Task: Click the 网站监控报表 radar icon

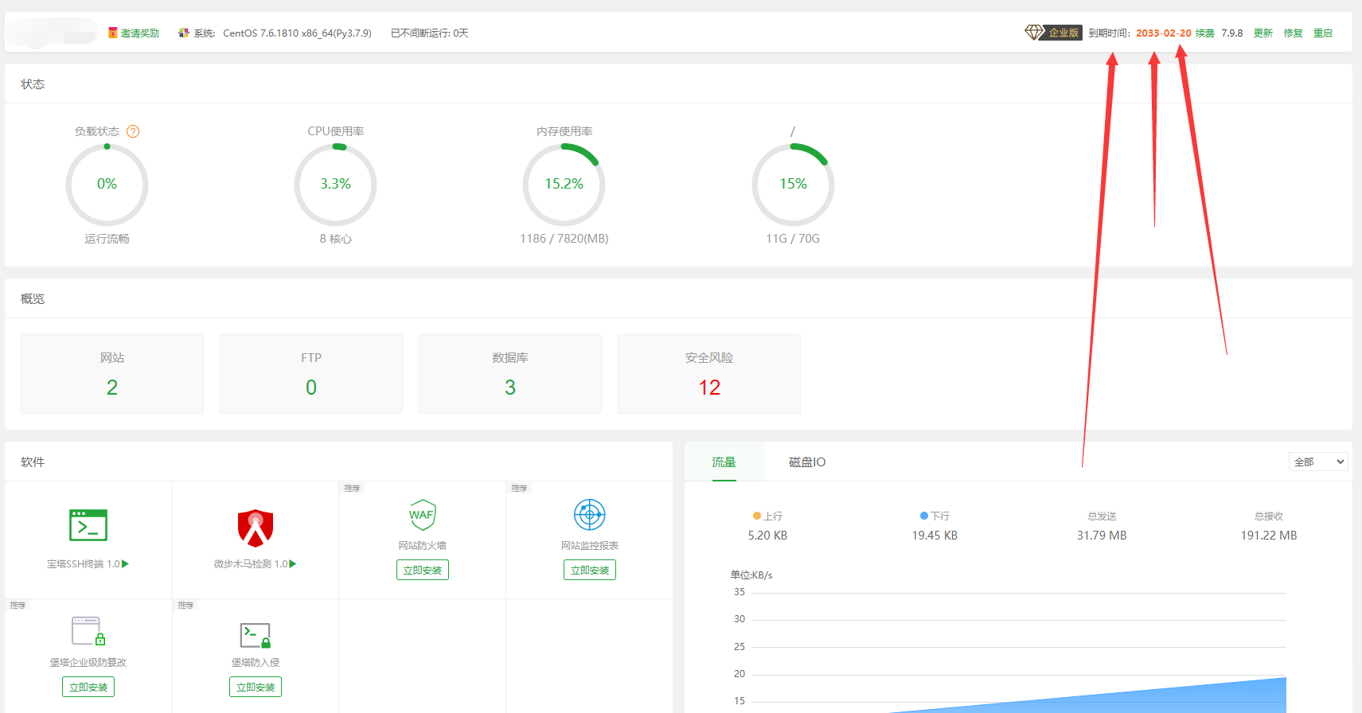Action: click(x=589, y=515)
